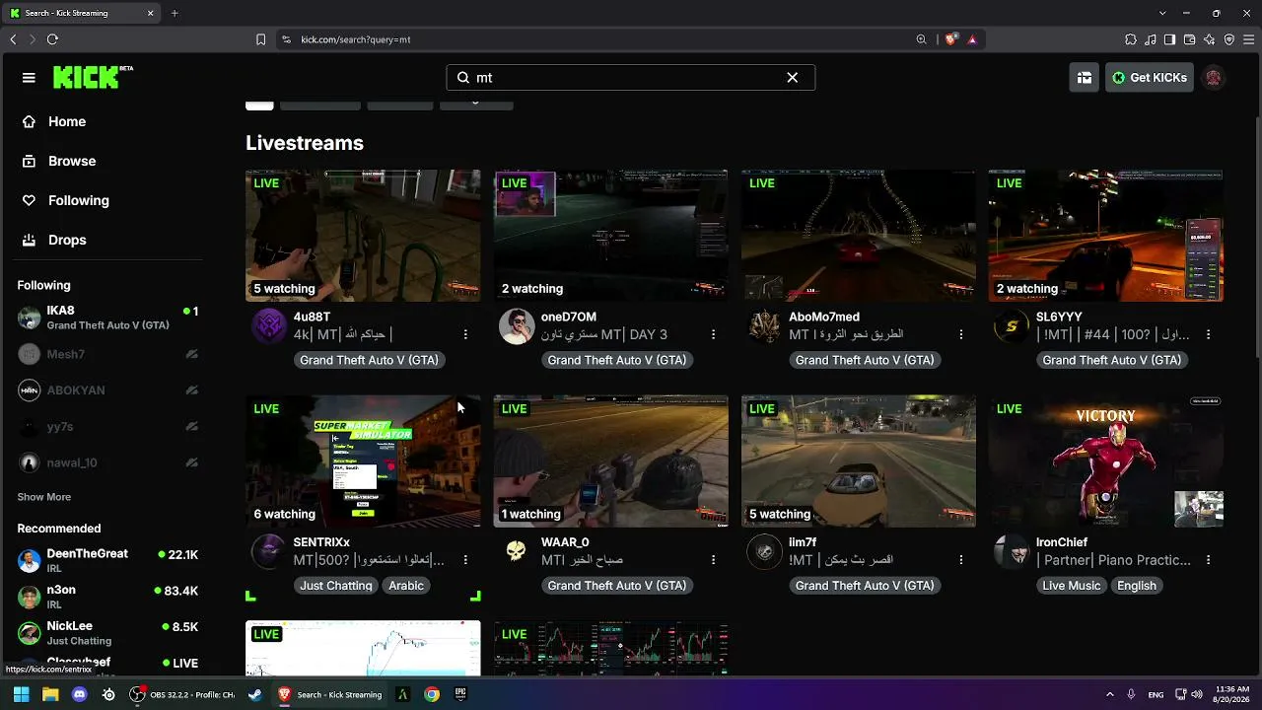This screenshot has width=1262, height=710.
Task: Click WAAR_0 skull channel avatar
Action: pyautogui.click(x=516, y=551)
